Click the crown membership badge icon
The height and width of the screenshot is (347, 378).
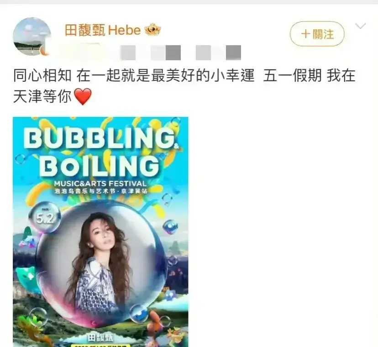pyautogui.click(x=152, y=30)
